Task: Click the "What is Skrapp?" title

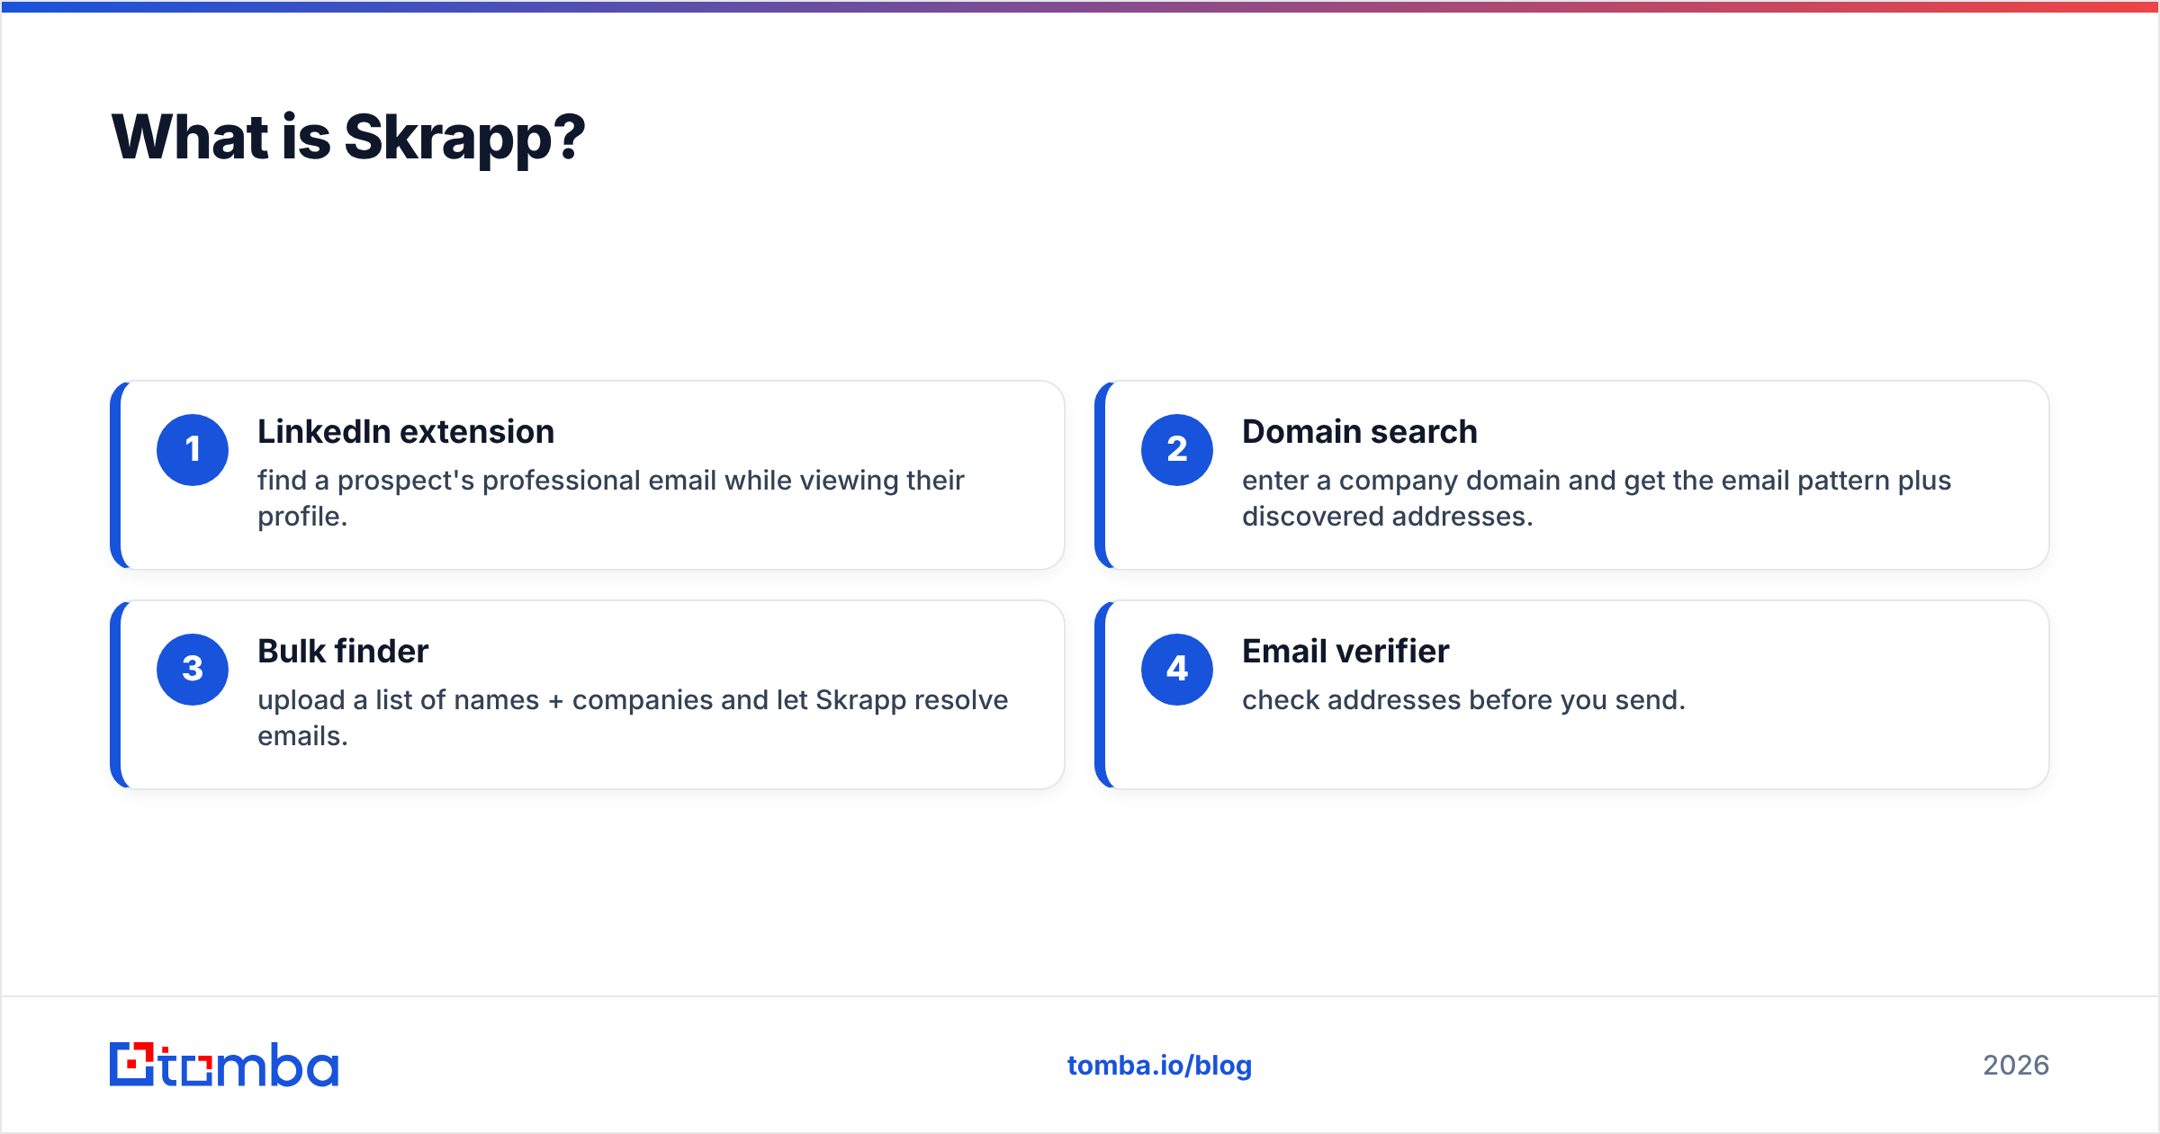Action: (x=348, y=138)
